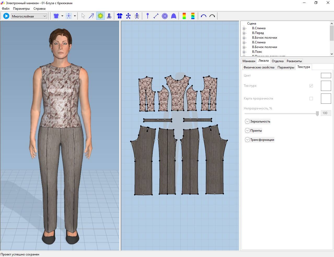Image resolution: width=334 pixels, height=257 pixels.
Task: Click the purple button icon in toolbar
Action: click(x=165, y=16)
